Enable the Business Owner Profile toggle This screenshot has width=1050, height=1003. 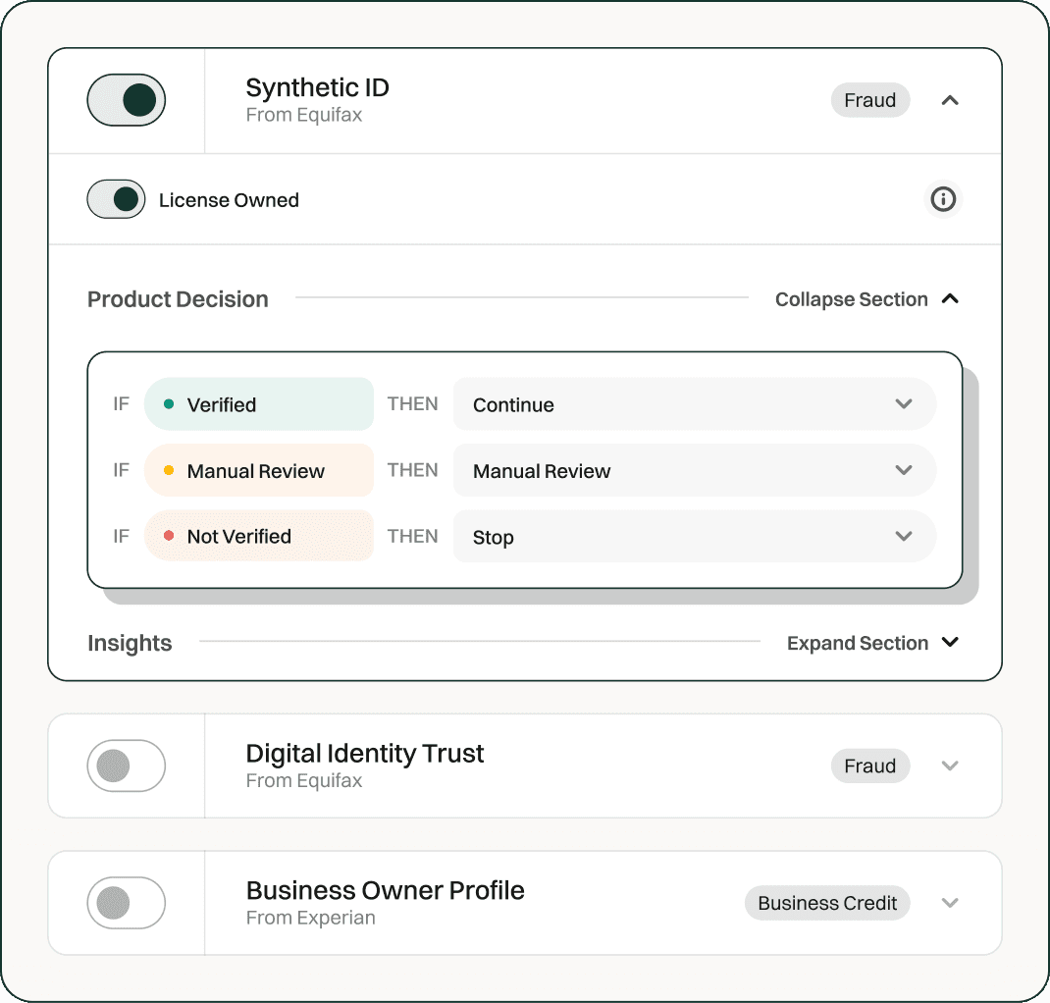(127, 903)
